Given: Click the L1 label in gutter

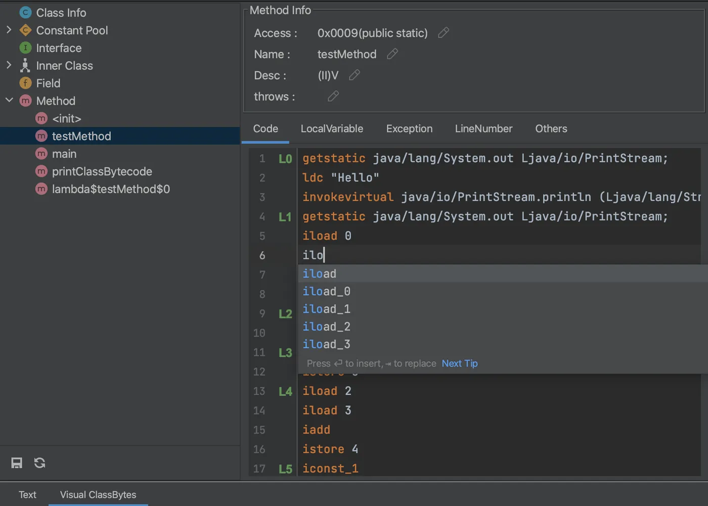Looking at the screenshot, I should 285,217.
